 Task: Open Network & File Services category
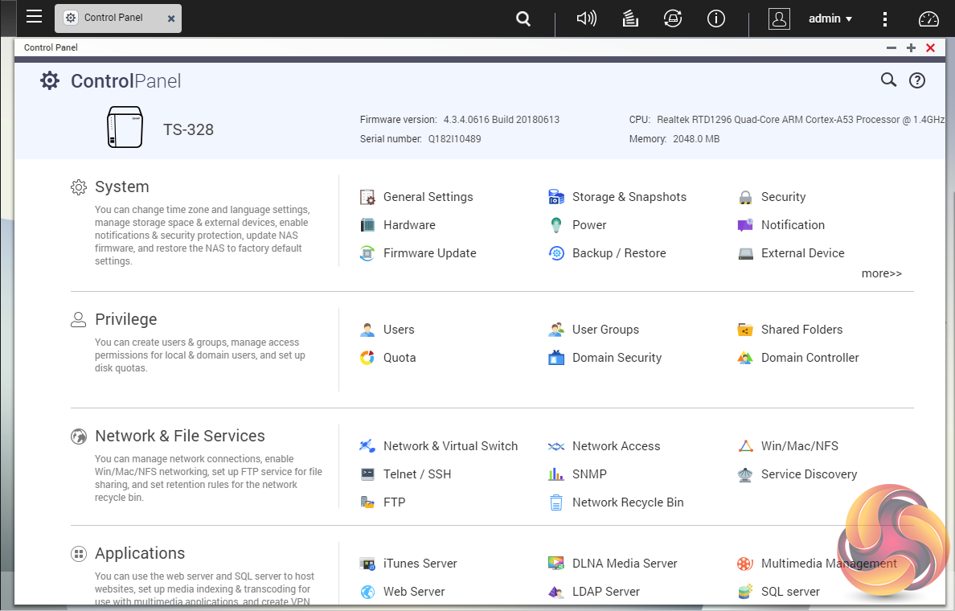(179, 437)
